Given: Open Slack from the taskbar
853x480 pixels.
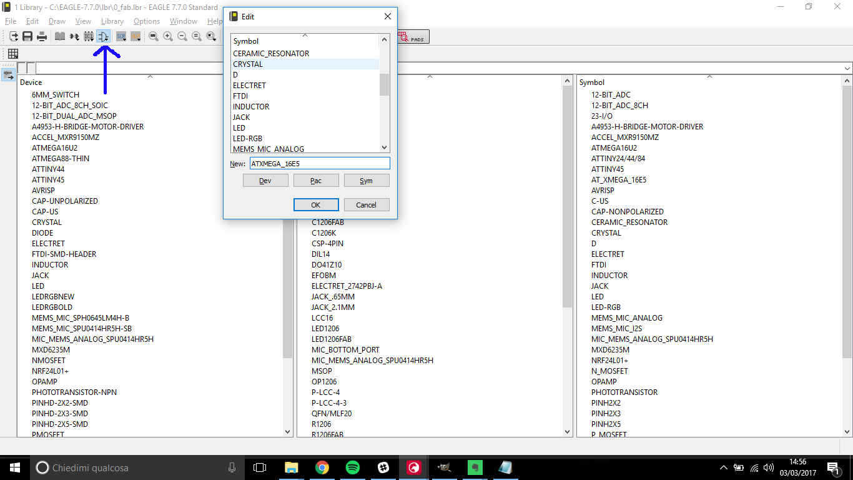Looking at the screenshot, I should point(383,467).
